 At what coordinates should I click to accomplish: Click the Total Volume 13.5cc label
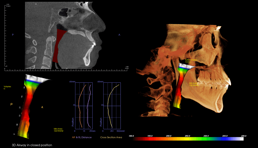[x=191, y=61]
